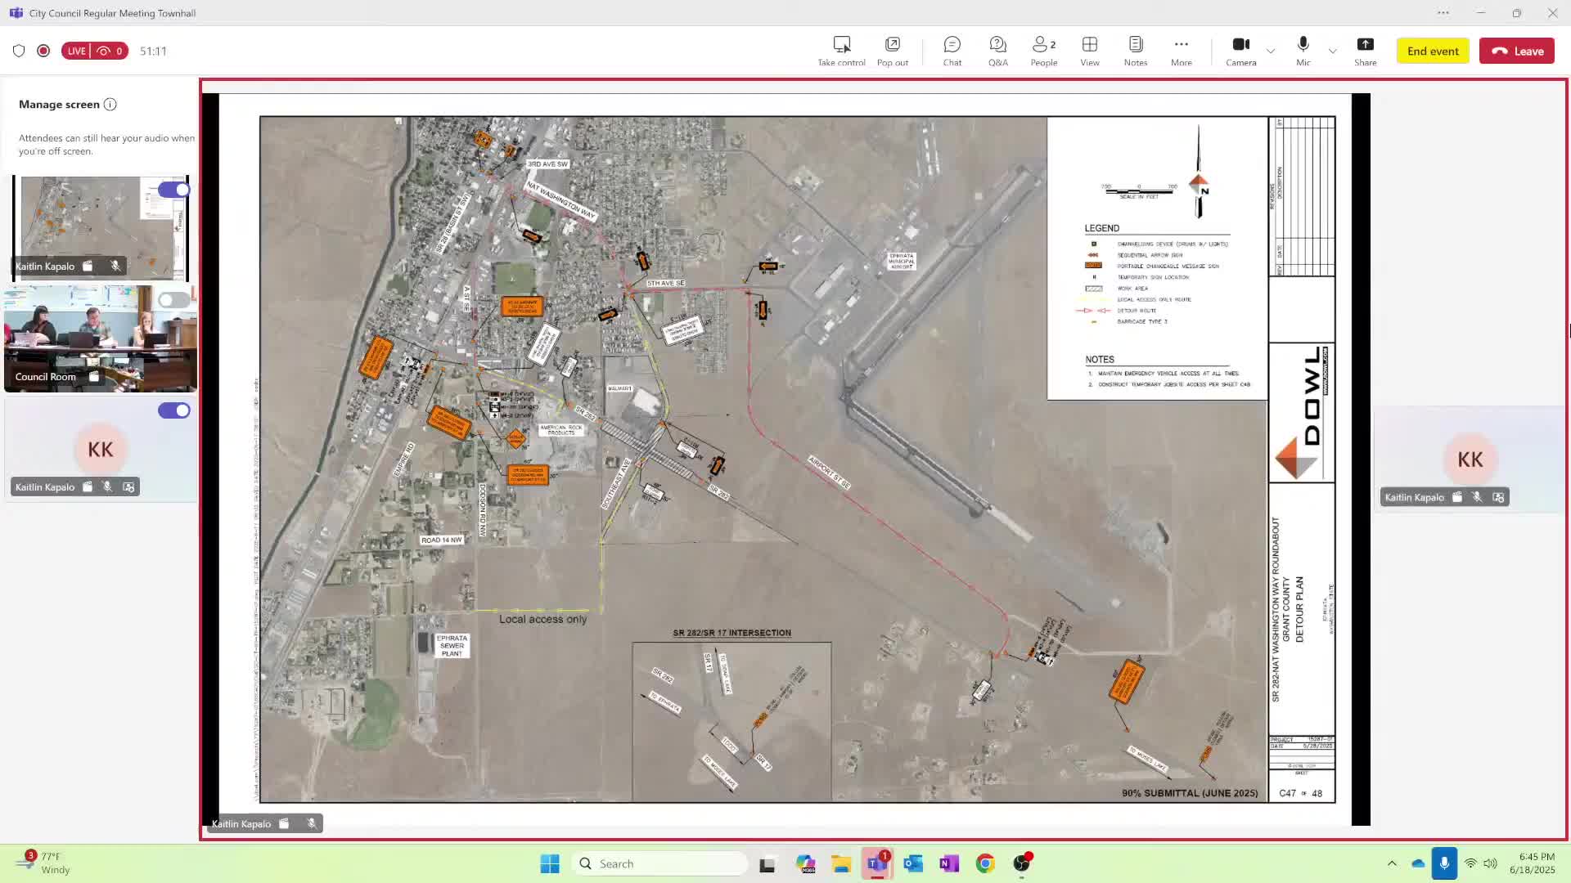Open the Q&A panel
This screenshot has height=883, width=1571.
coord(997,51)
